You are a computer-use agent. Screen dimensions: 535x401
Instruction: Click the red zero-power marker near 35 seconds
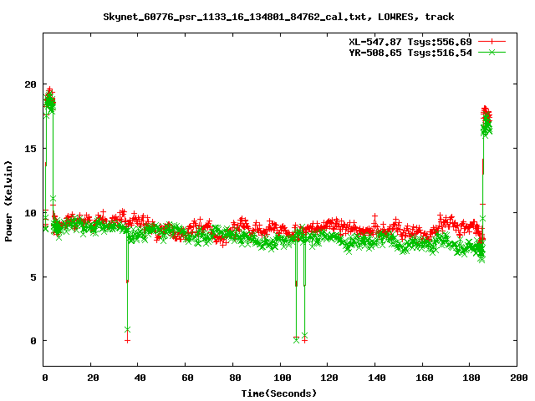coord(127,340)
